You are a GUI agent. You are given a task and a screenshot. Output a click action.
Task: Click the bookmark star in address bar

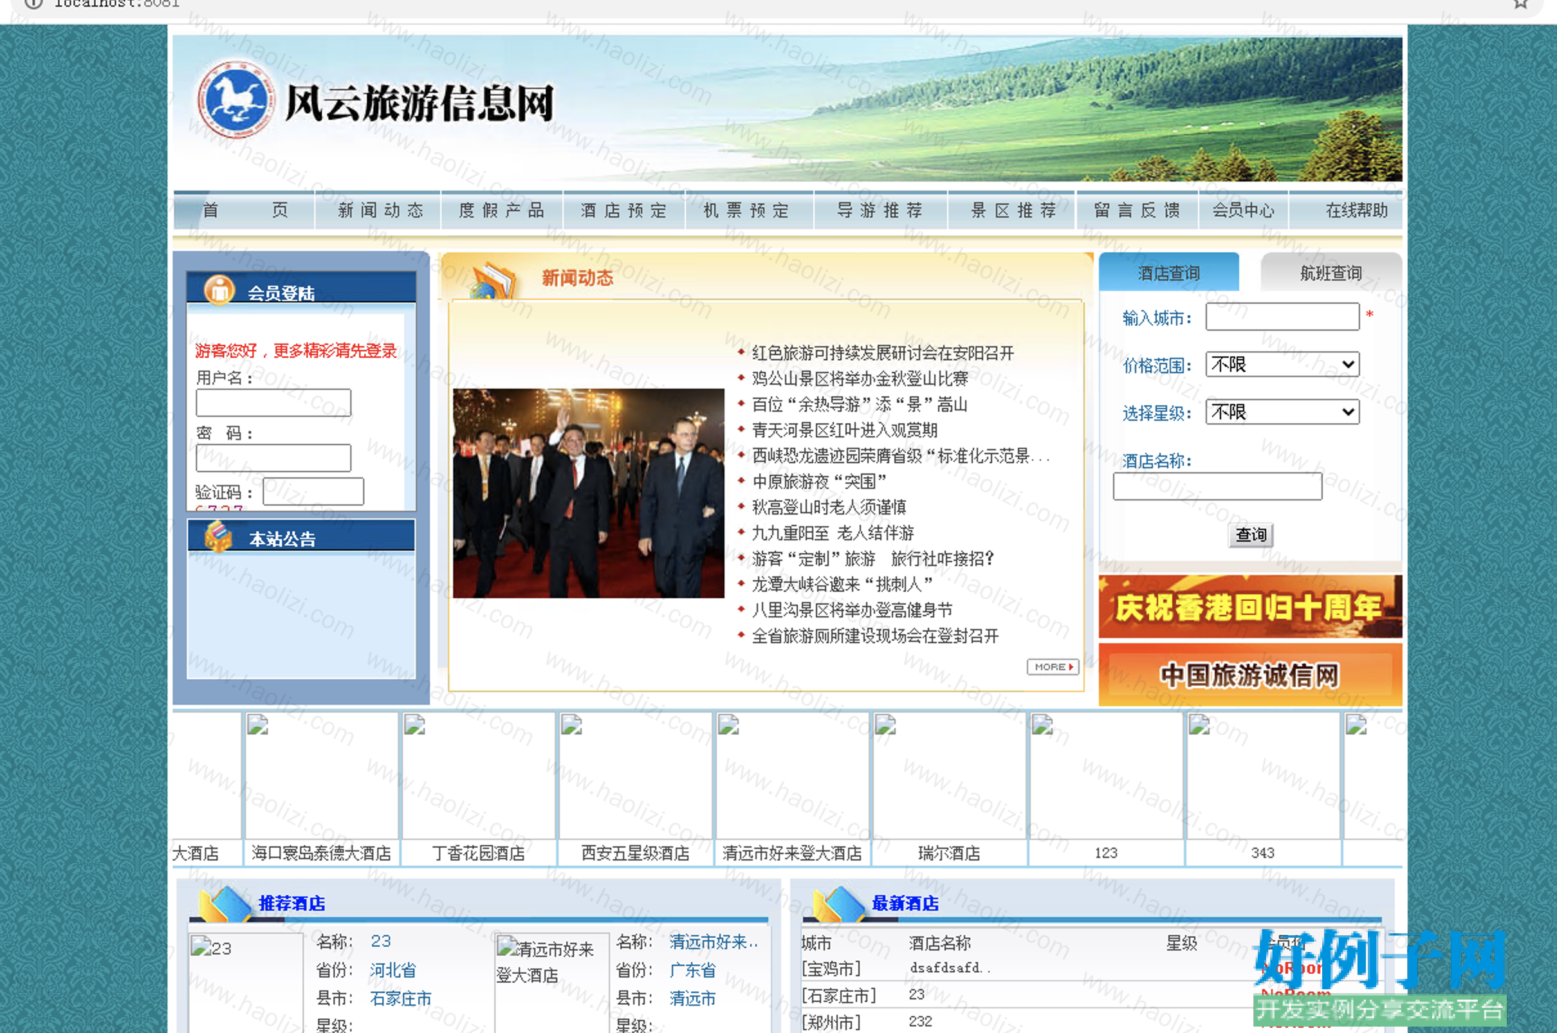[1520, 4]
